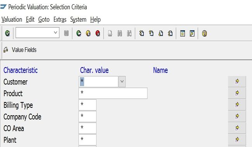Expand the Customer value dropdown
The width and height of the screenshot is (252, 147).
pyautogui.click(x=122, y=81)
